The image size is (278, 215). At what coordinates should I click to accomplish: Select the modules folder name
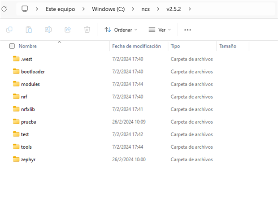click(x=30, y=84)
